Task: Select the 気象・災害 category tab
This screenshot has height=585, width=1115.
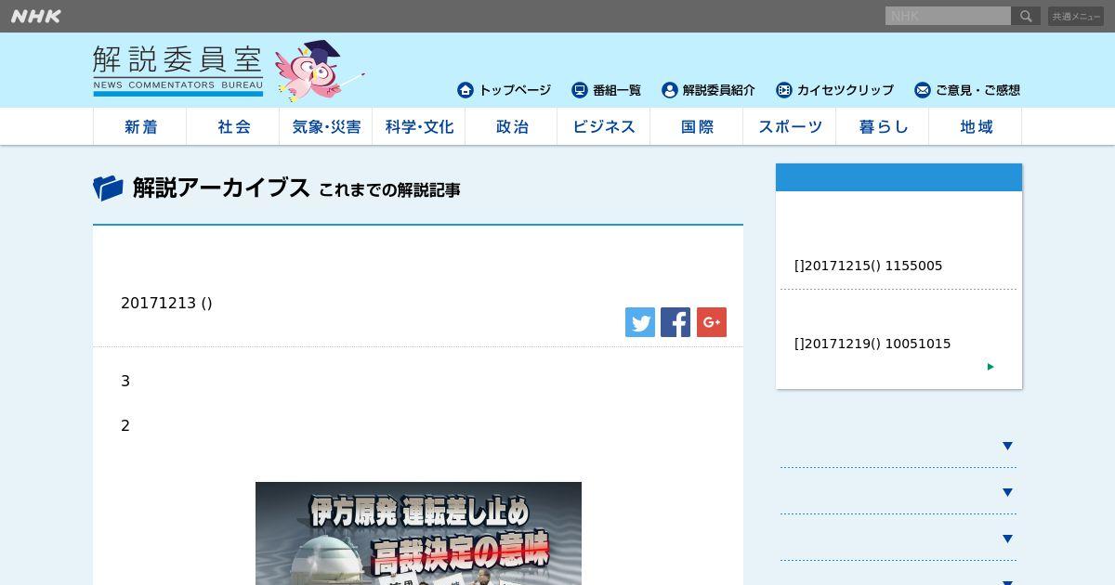Action: coord(326,126)
